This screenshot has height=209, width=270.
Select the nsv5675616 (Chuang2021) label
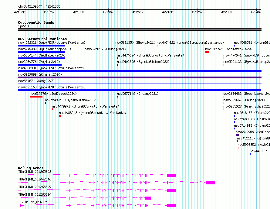coord(105,49)
